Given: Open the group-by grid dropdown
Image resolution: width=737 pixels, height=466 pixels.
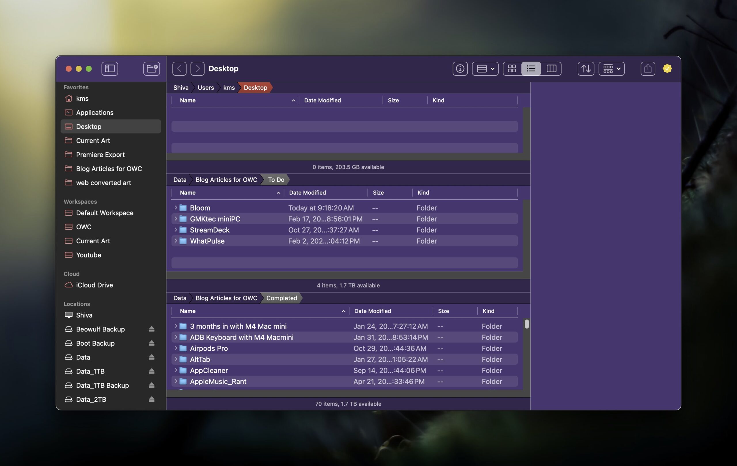Looking at the screenshot, I should pyautogui.click(x=611, y=69).
